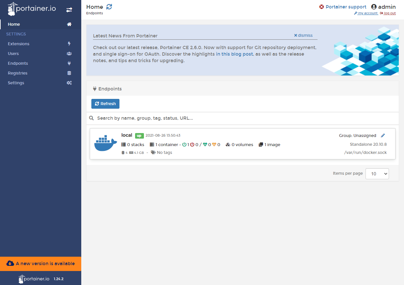Click the timestamp 2021-08-26 13:50:43
This screenshot has width=404, height=285.
coord(163,135)
